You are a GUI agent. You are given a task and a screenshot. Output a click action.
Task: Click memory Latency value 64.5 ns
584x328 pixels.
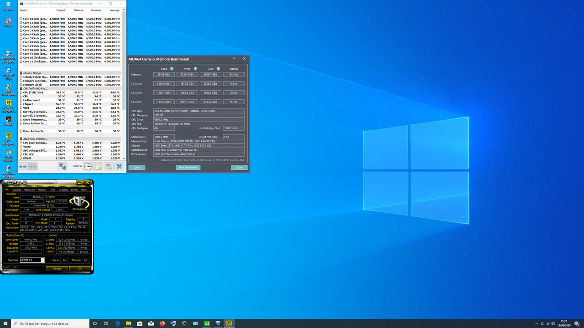click(x=234, y=74)
